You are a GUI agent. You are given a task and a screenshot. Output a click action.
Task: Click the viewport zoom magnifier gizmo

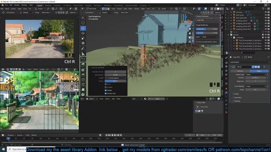click(x=190, y=29)
